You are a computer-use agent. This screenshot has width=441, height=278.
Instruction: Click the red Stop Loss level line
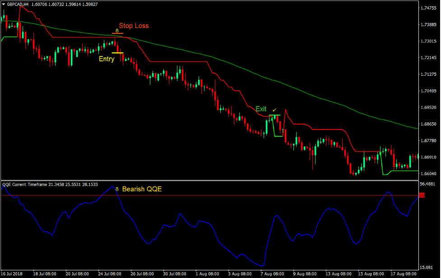118,34
